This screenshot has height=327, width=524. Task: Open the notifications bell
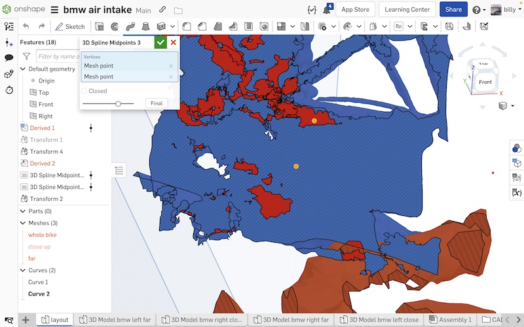(326, 10)
